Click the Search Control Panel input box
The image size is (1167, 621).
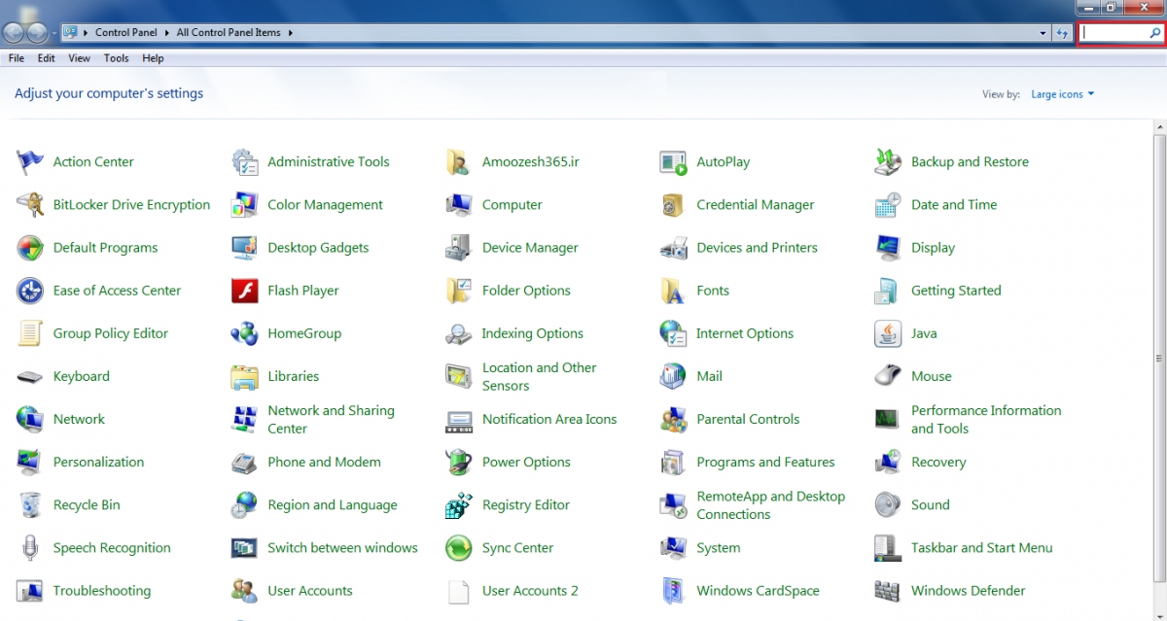coord(1114,33)
